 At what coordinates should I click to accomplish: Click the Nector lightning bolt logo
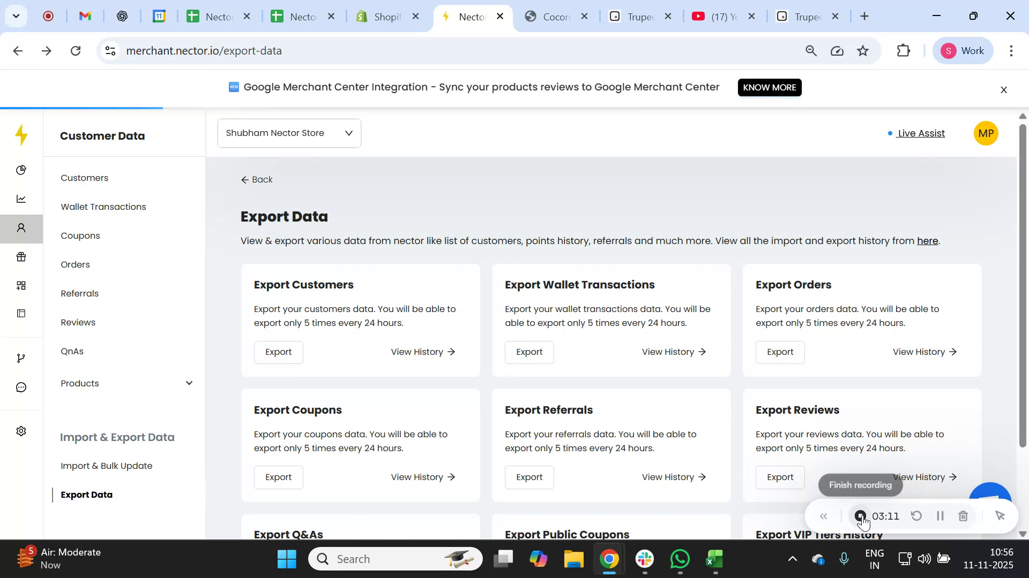click(21, 135)
